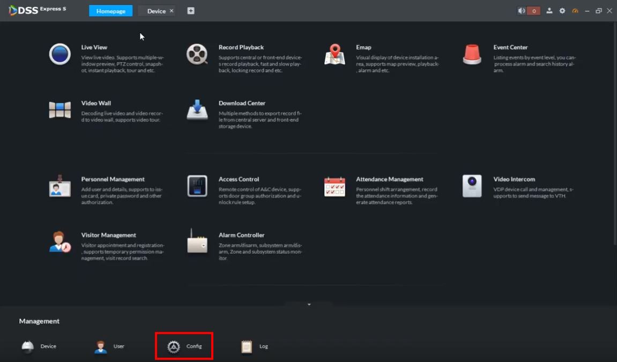
Task: Click the Attendance Management title text
Action: (390, 179)
